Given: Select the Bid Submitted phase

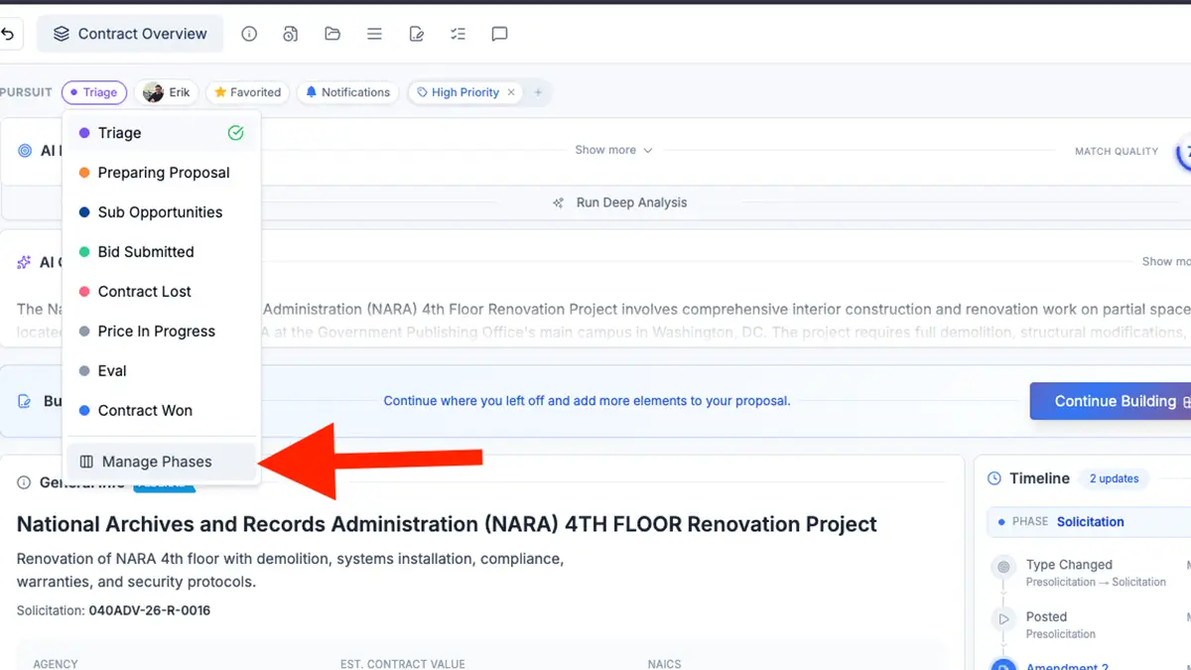Looking at the screenshot, I should point(162,252).
